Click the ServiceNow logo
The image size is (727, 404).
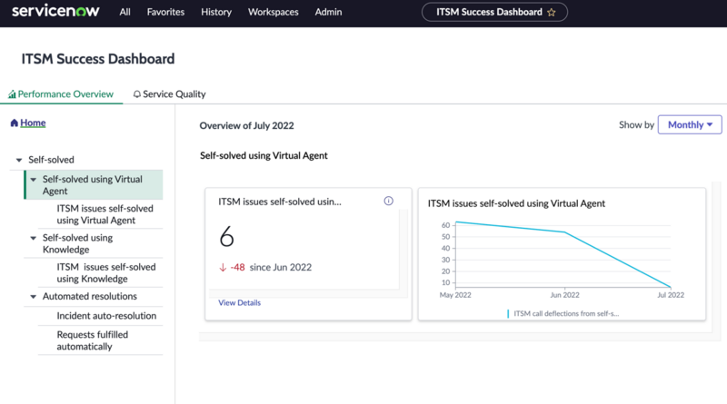point(55,11)
